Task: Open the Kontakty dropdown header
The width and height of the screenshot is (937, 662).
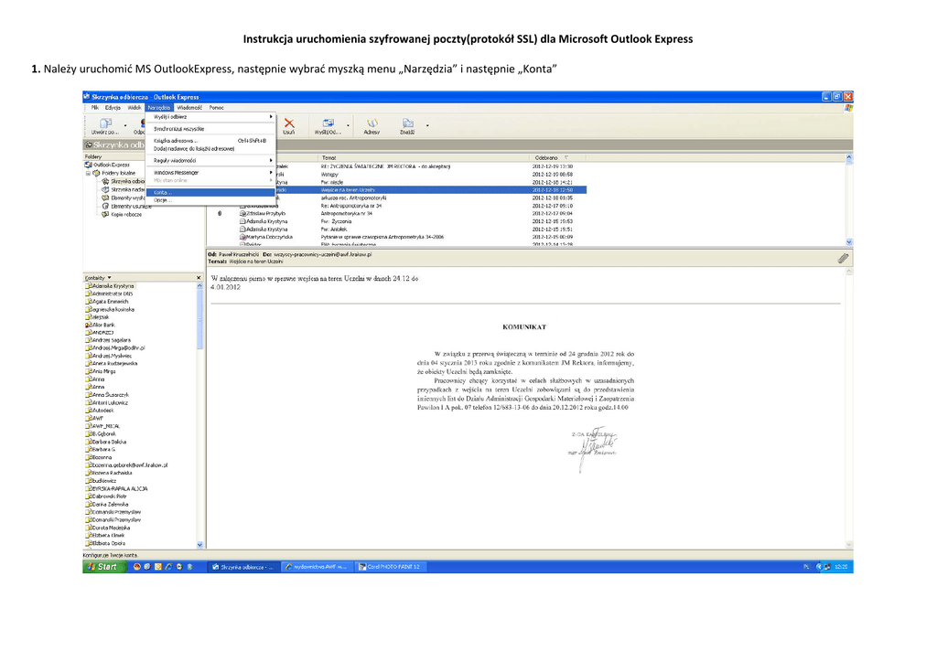Action: 98,277
